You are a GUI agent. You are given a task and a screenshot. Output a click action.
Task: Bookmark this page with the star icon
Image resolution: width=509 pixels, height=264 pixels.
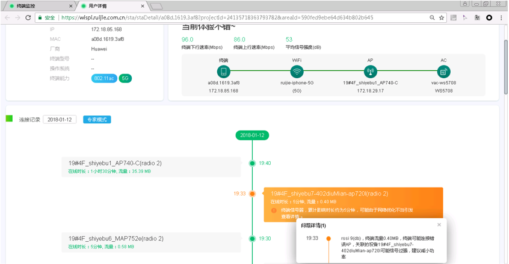point(442,18)
